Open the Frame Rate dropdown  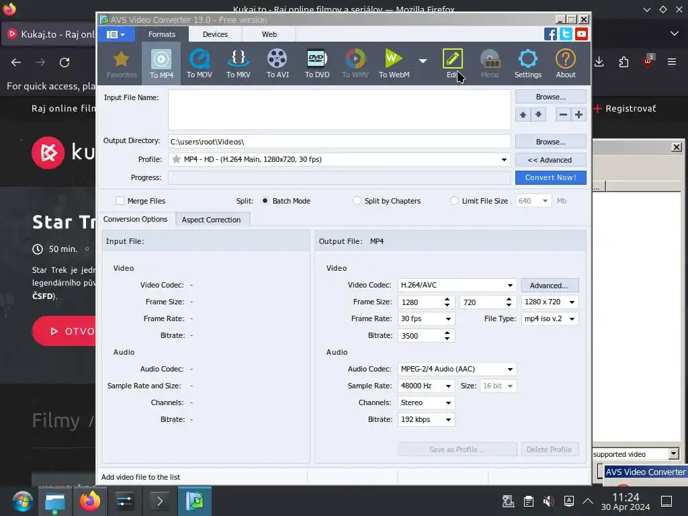pos(448,319)
